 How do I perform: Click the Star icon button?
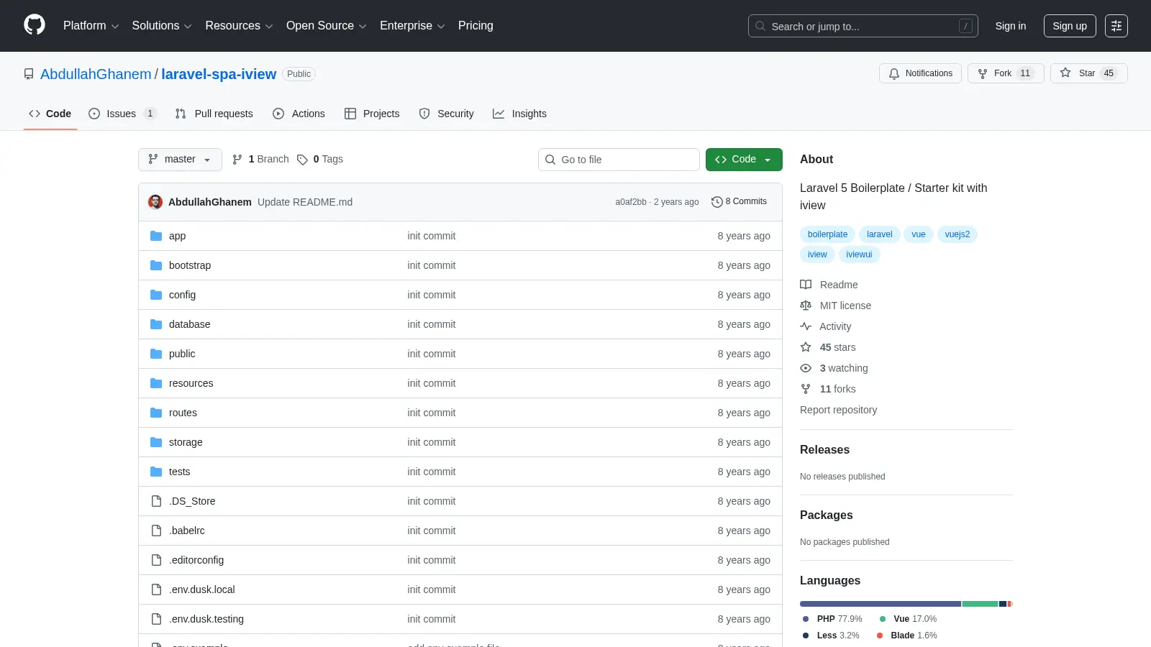pos(1065,73)
